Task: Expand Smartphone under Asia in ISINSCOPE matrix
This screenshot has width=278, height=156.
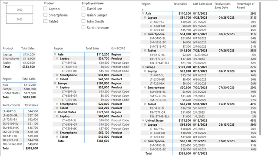Action: 57,75
